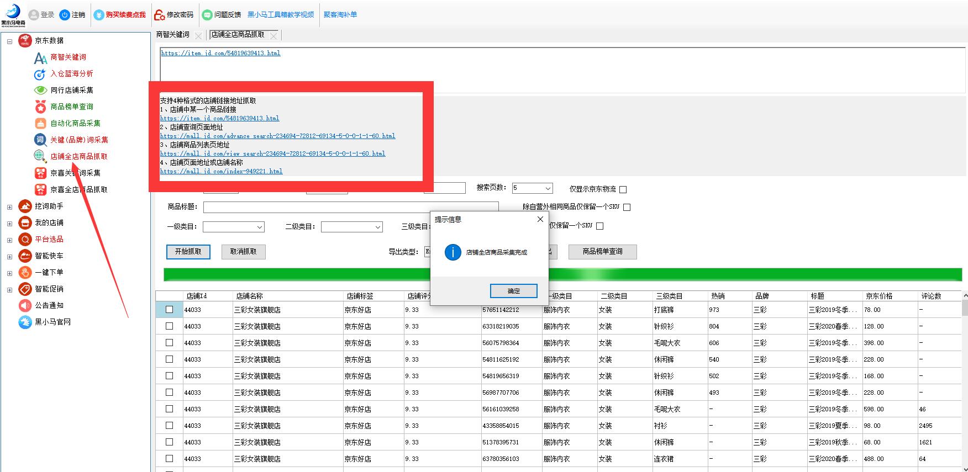
Task: Click the 平台选品 magnifier icon
Action: (x=25, y=239)
